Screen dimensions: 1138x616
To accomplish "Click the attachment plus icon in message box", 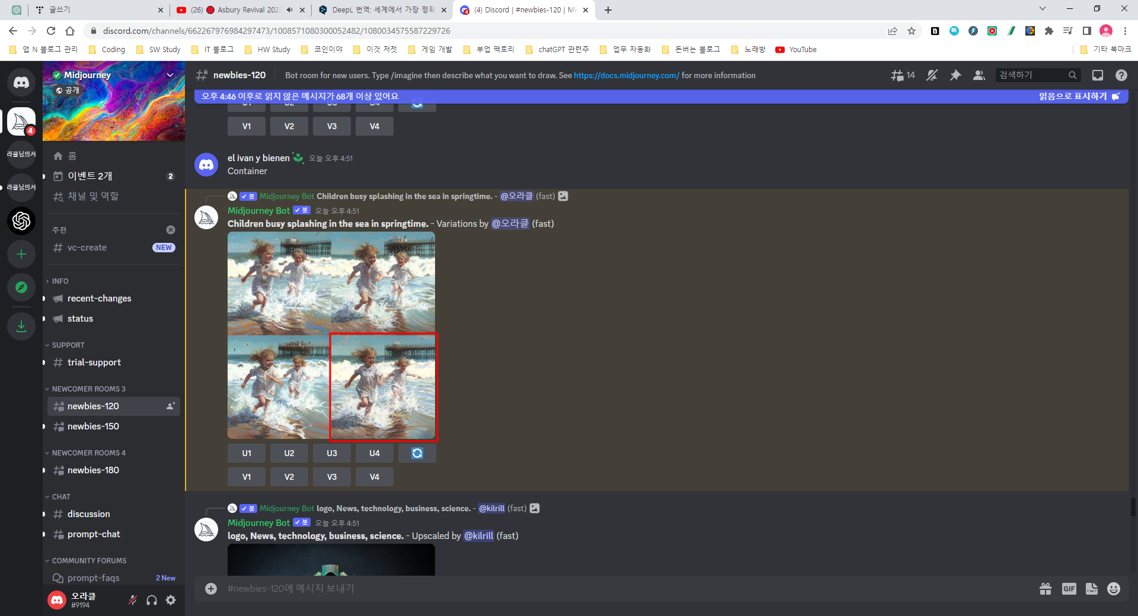I will pyautogui.click(x=211, y=589).
